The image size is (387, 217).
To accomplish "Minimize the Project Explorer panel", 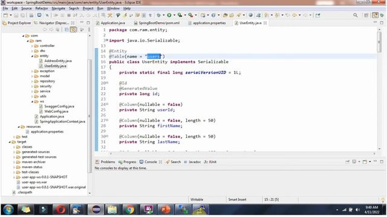I will tap(82, 23).
